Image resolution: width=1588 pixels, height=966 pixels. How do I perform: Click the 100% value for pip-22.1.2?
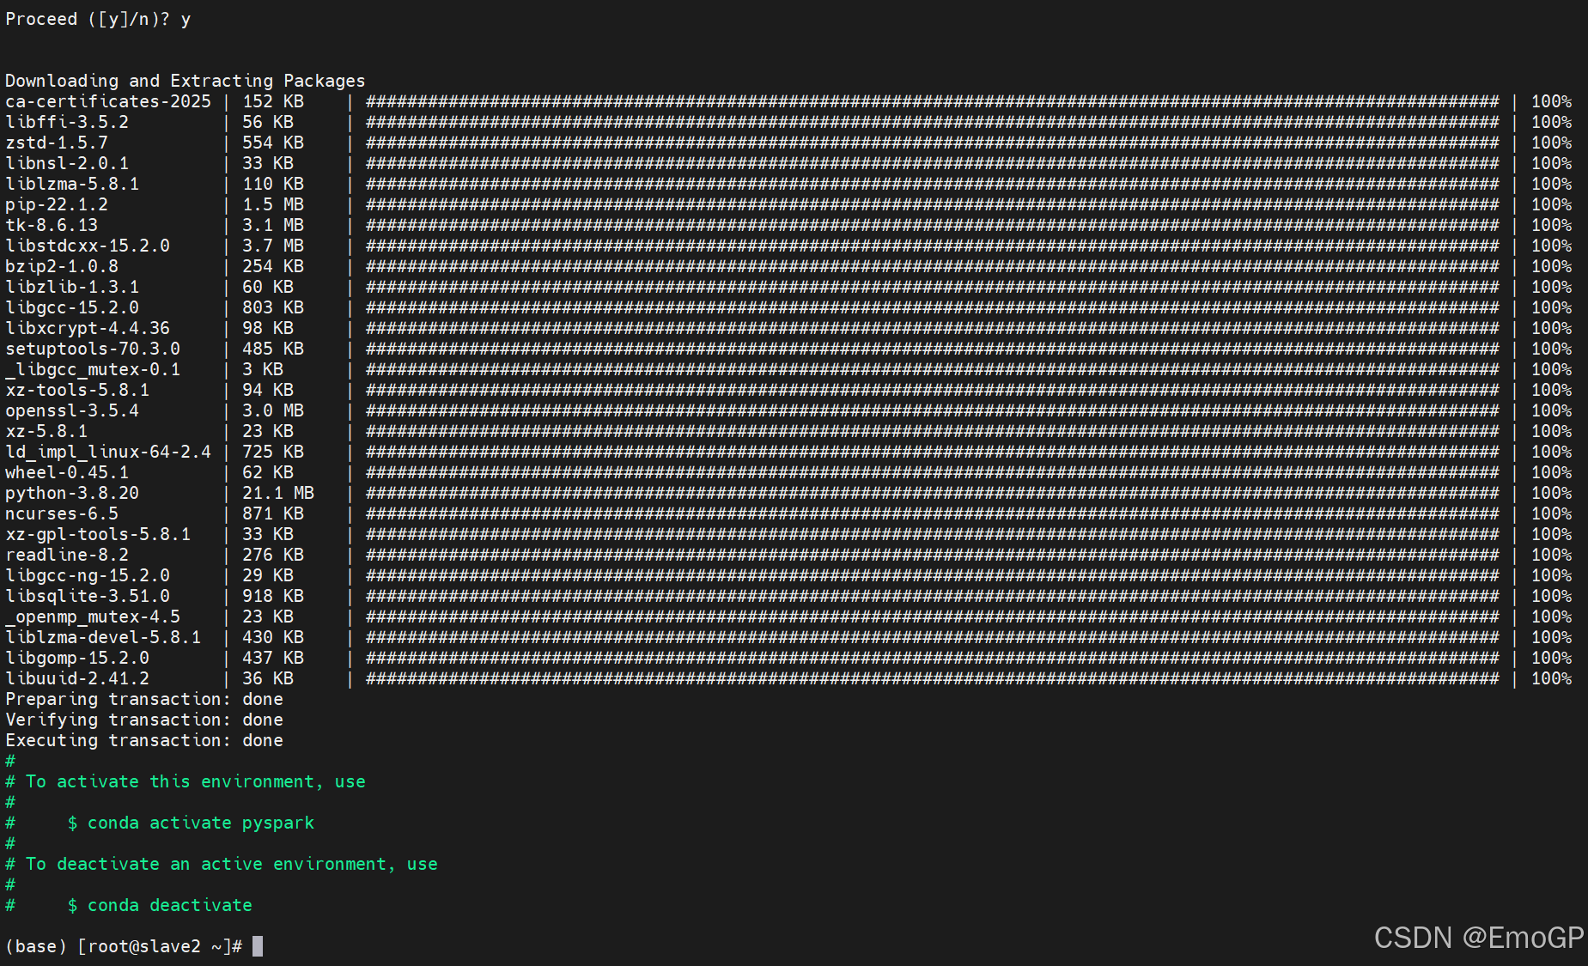tap(1551, 204)
